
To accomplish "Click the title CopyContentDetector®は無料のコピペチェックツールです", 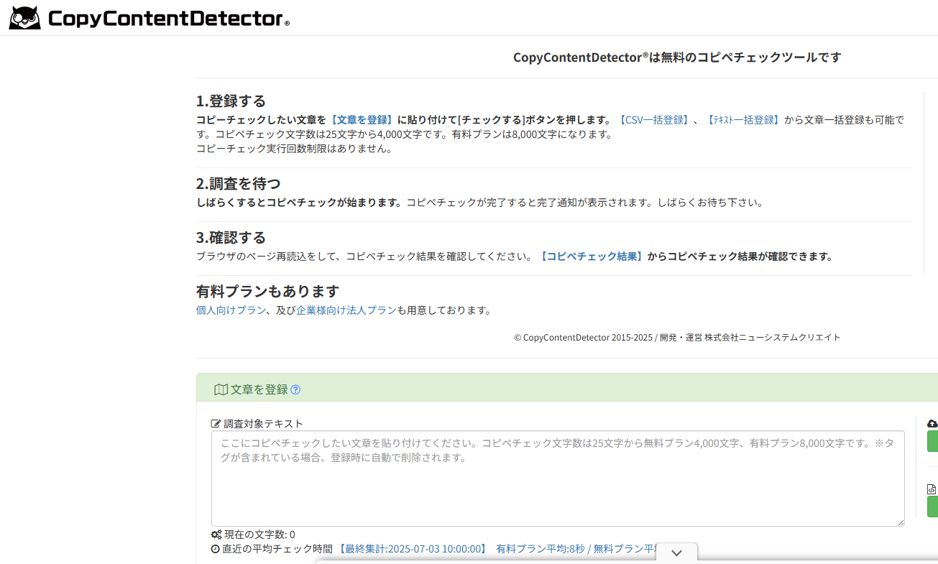I will tap(677, 57).
